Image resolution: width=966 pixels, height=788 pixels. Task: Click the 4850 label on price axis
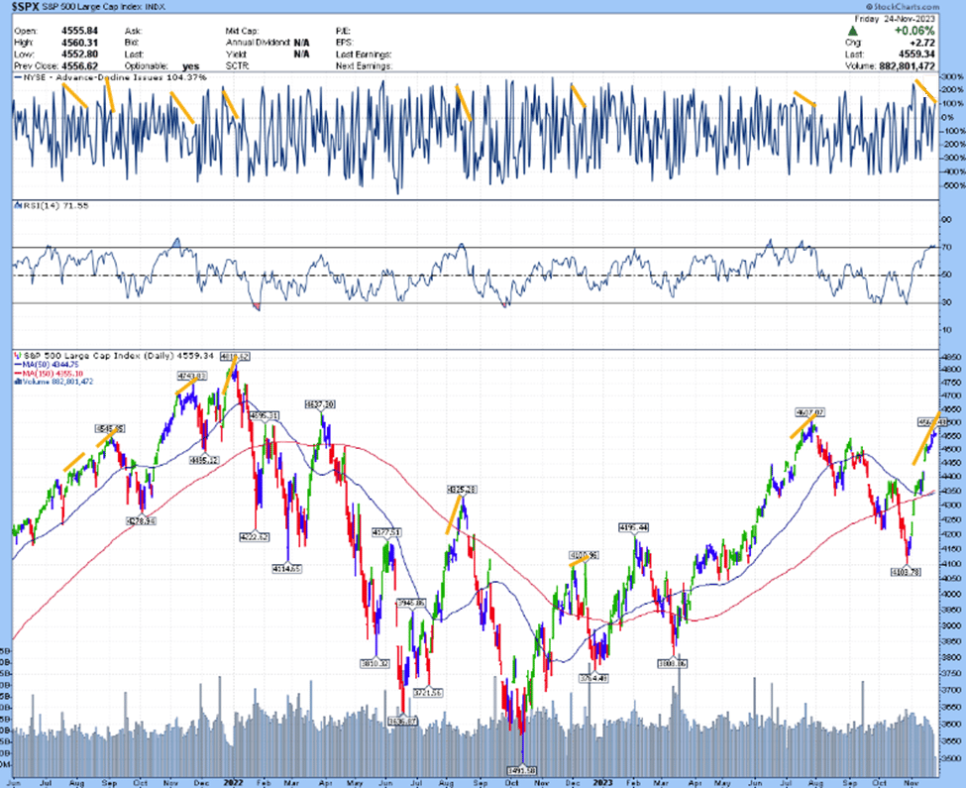952,357
